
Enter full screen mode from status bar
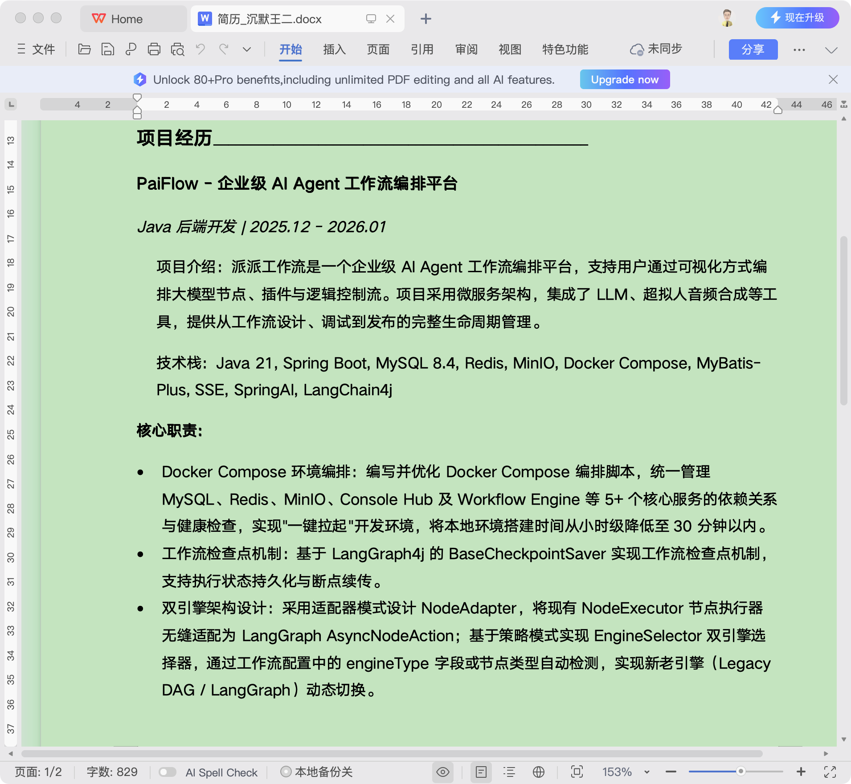coord(830,772)
